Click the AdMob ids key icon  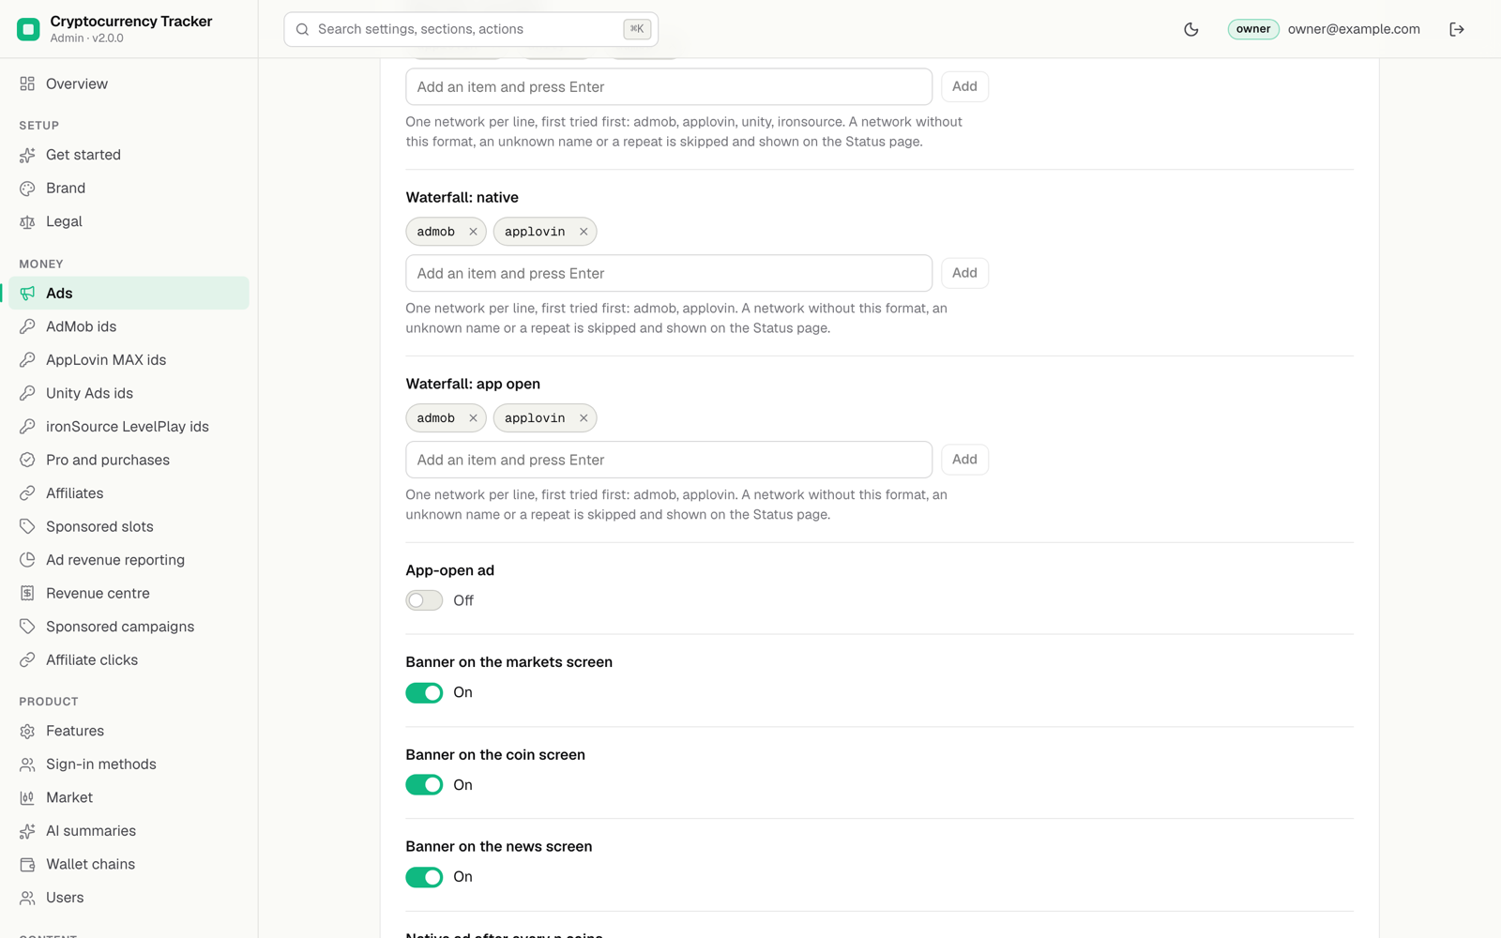tap(27, 326)
